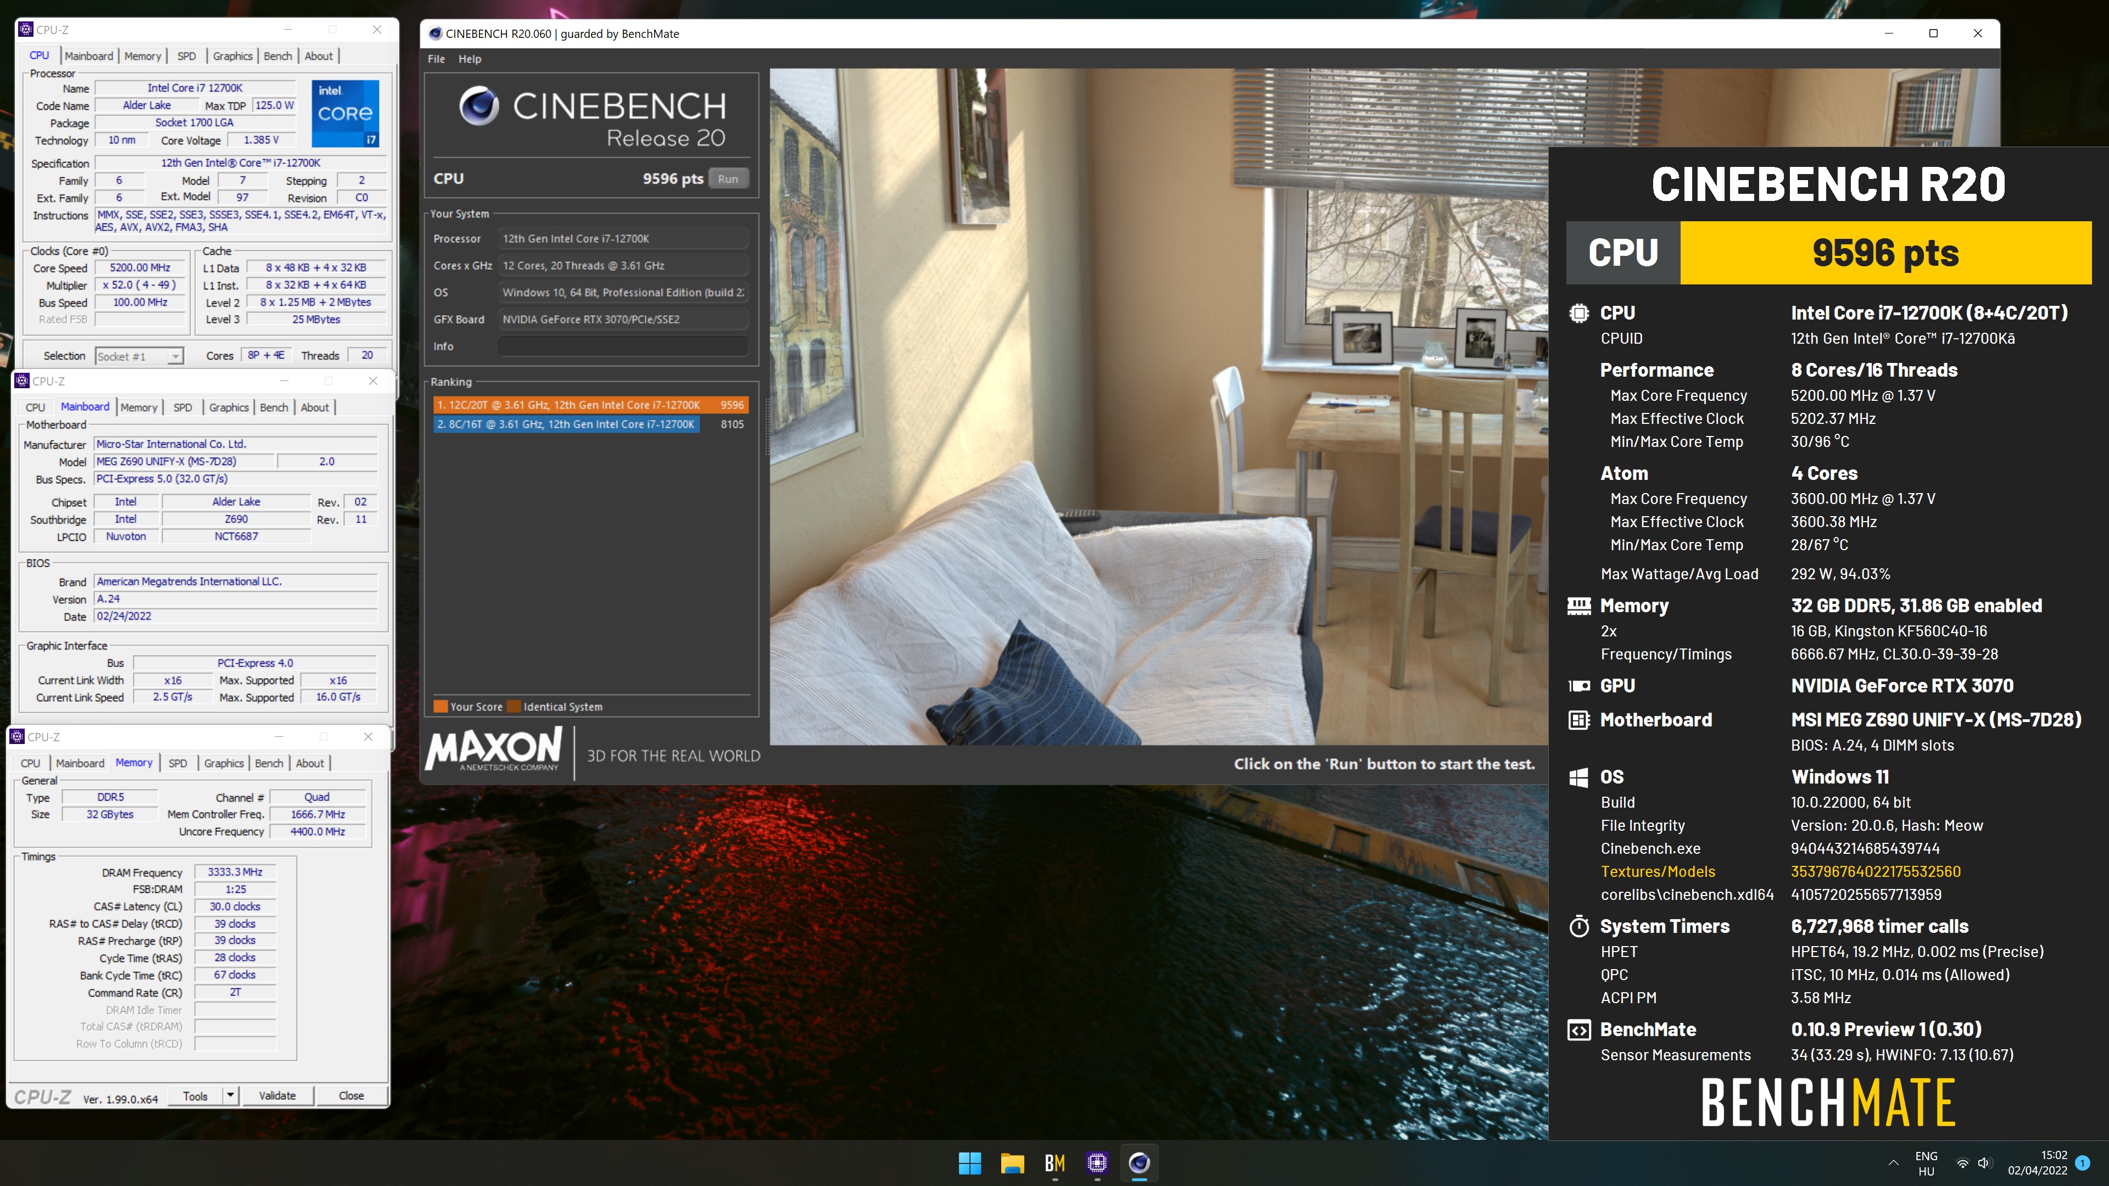Image resolution: width=2109 pixels, height=1186 pixels.
Task: Switch to Graphics tab in top CPU-Z window
Action: (232, 55)
